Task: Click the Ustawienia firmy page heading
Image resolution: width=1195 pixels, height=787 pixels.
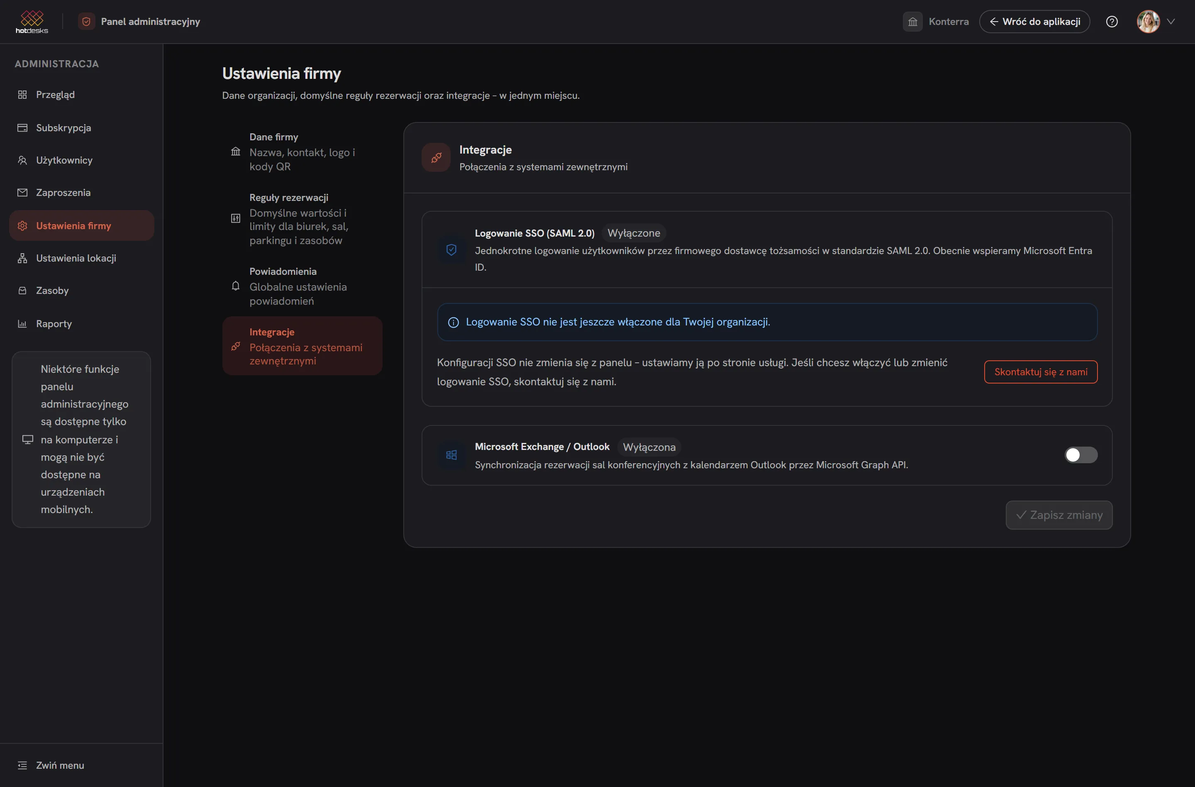Action: pos(281,73)
